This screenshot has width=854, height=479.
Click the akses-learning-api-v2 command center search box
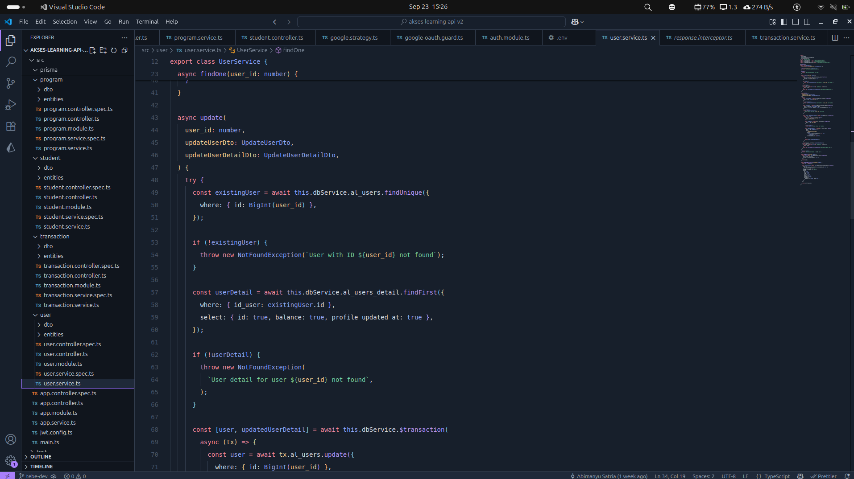[x=431, y=22]
